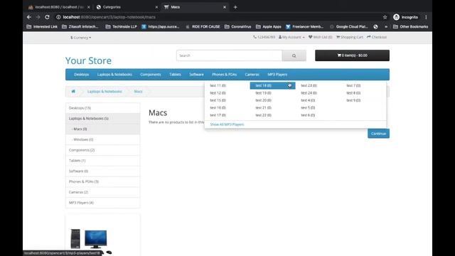
Task: Go to Checkout from the top bar
Action: [x=377, y=37]
